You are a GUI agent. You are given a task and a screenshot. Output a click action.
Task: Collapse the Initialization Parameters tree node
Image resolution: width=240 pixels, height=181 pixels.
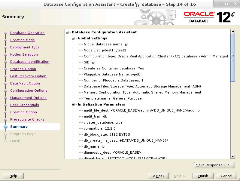[x=73, y=104]
